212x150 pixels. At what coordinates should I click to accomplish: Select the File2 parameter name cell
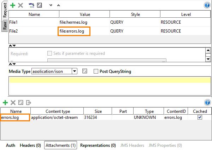34,31
